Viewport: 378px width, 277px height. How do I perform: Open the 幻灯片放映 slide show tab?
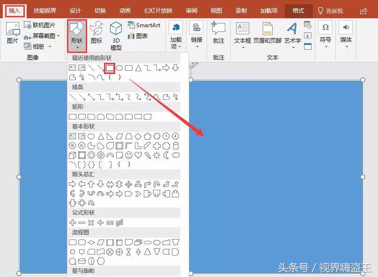point(158,11)
